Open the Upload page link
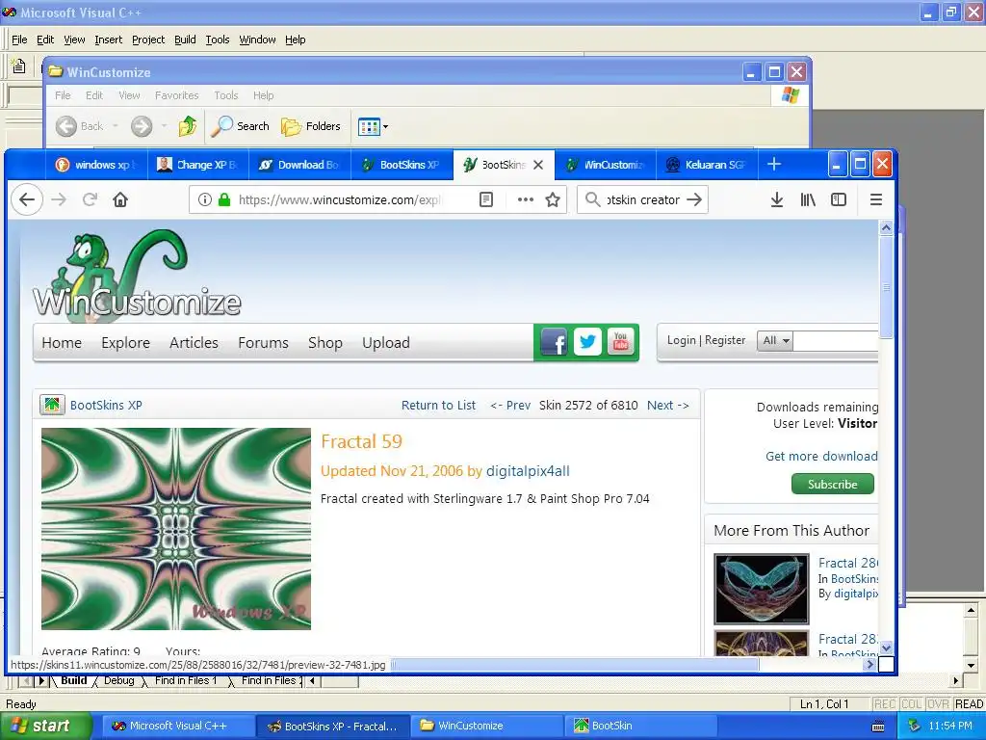The width and height of the screenshot is (986, 740). pyautogui.click(x=385, y=343)
